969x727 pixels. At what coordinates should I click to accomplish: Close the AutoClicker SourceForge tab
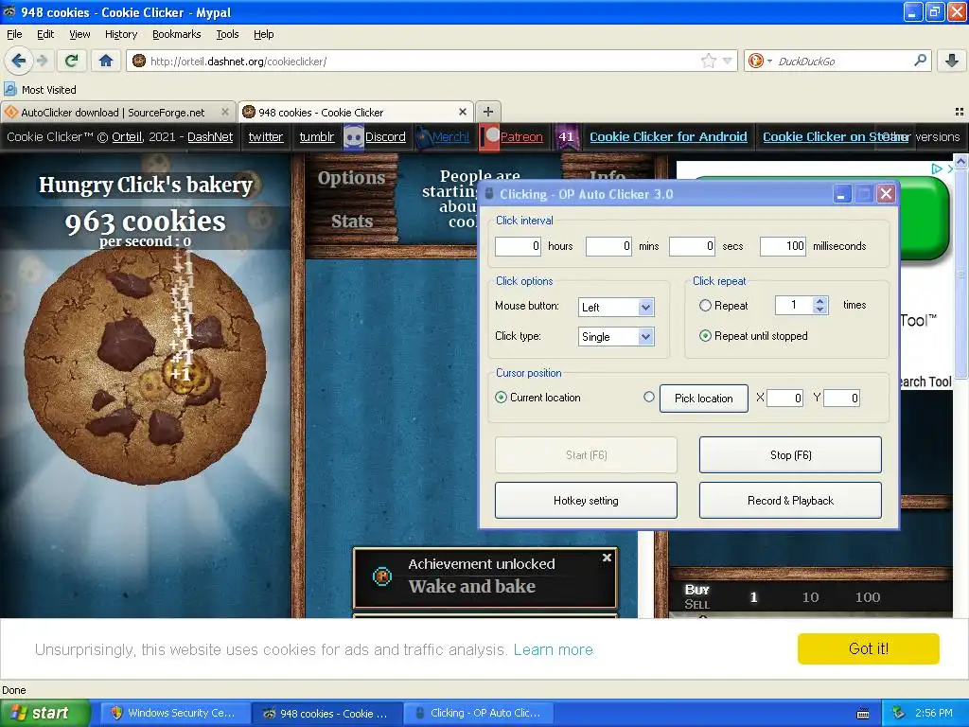(225, 112)
